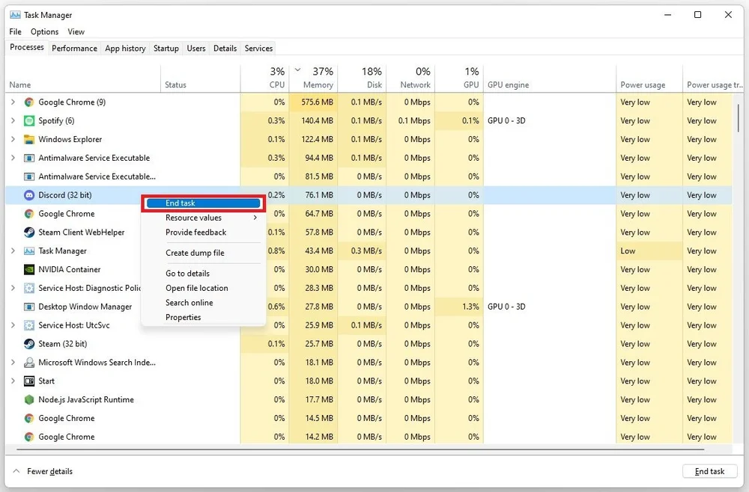Switch to the Performance tab
The image size is (749, 492).
(x=74, y=48)
